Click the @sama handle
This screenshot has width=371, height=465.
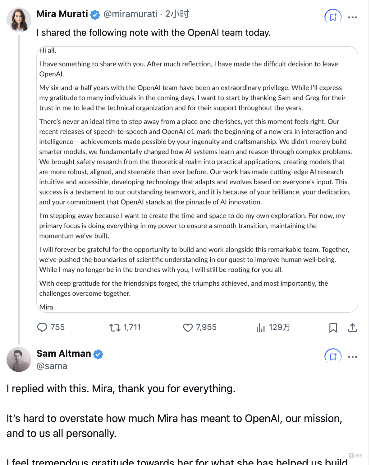coord(52,366)
